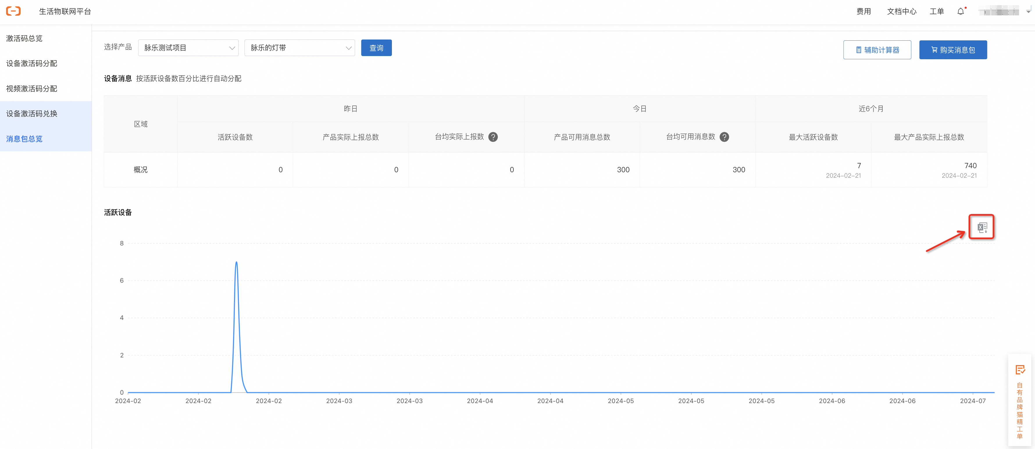Click the 产品可用消息总数 column header

pyautogui.click(x=582, y=137)
